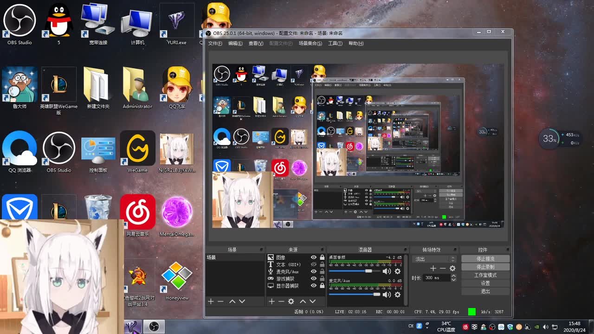Add a transition with the plus icon
The image size is (594, 334).
[433, 268]
